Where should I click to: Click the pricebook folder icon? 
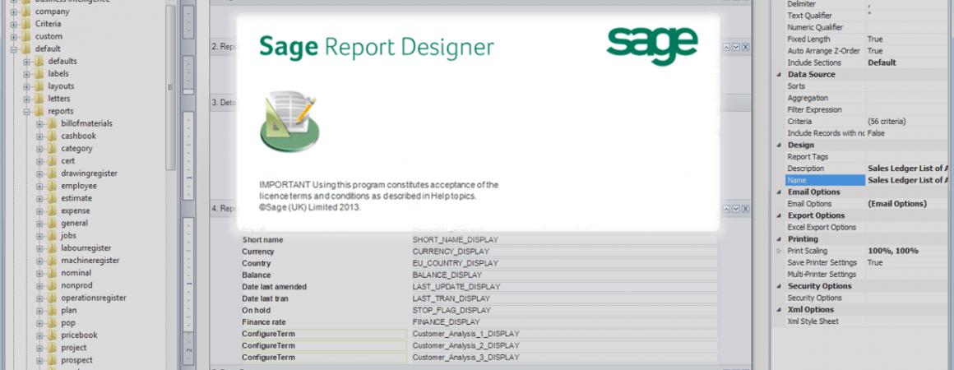point(52,335)
